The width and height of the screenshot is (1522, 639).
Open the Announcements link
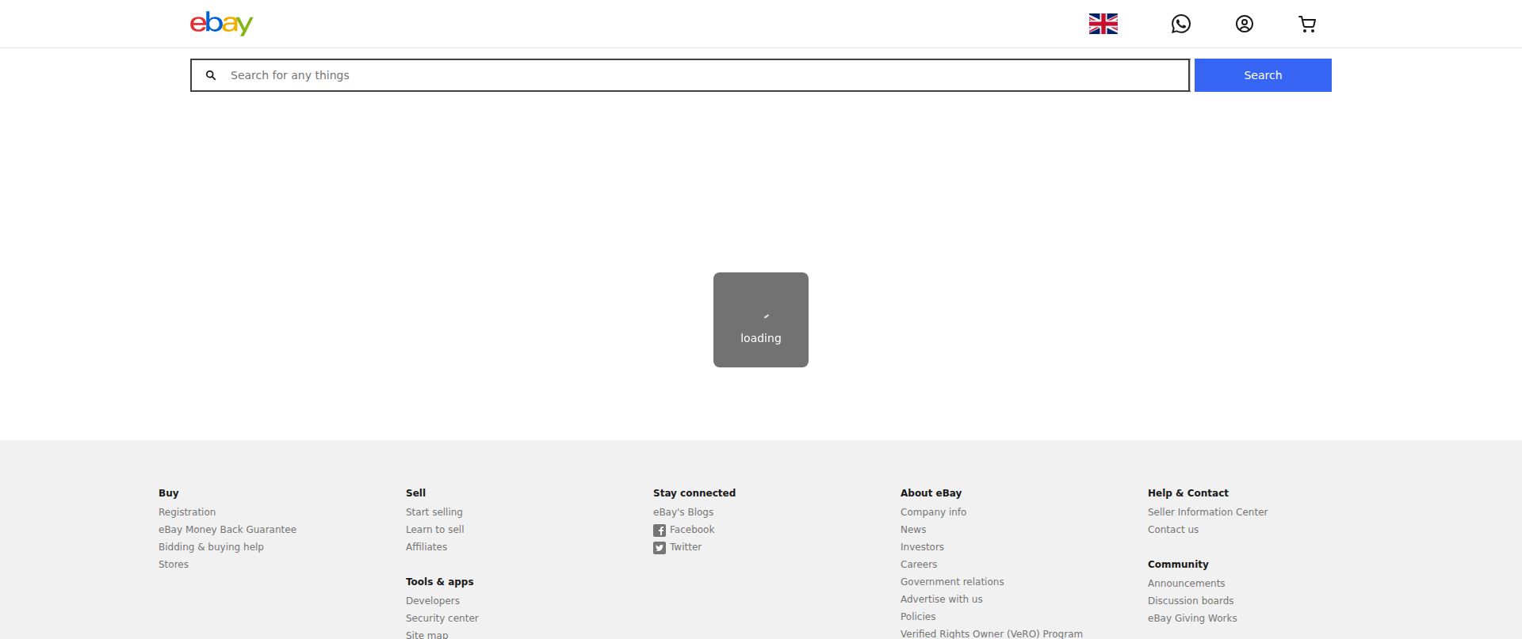[x=1187, y=584]
